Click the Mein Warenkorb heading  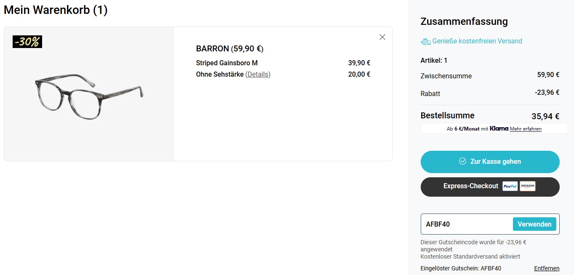click(x=56, y=10)
